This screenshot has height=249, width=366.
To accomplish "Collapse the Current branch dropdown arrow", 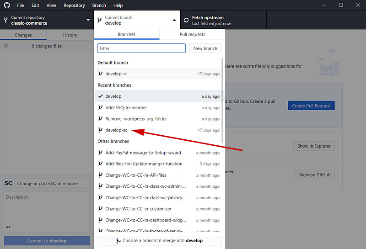I will pyautogui.click(x=174, y=20).
